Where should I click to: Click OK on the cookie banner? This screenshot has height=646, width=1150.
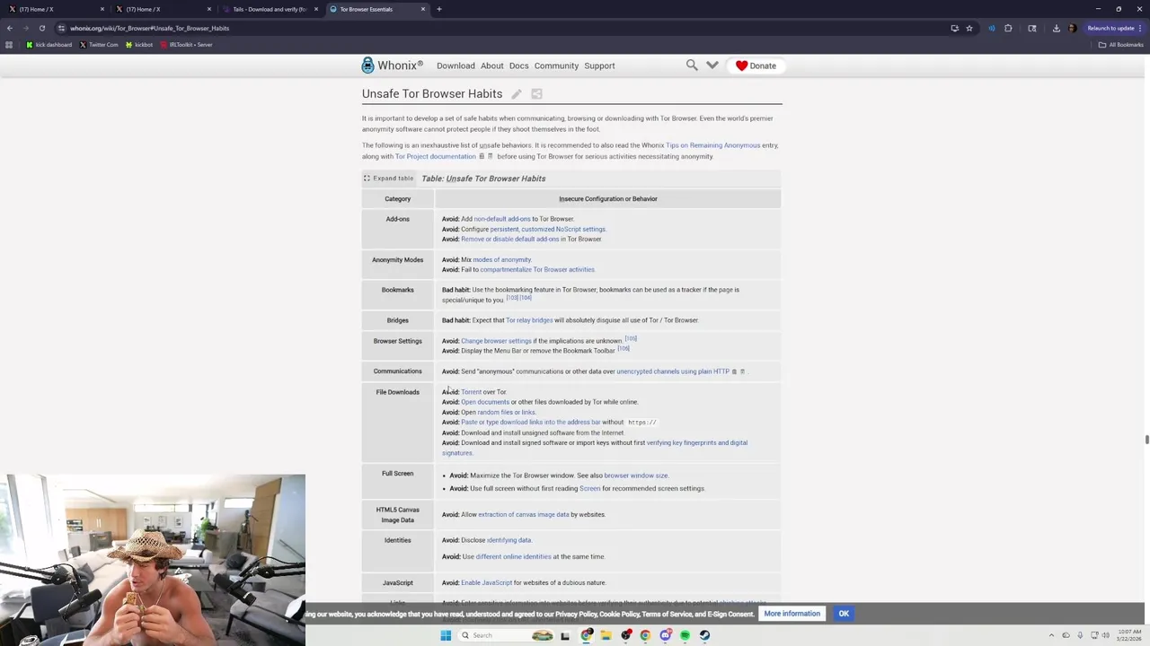point(844,614)
